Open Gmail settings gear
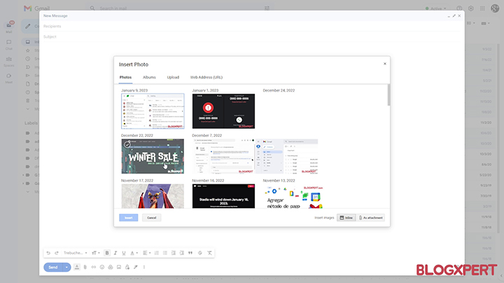The height and width of the screenshot is (283, 504). (x=471, y=8)
